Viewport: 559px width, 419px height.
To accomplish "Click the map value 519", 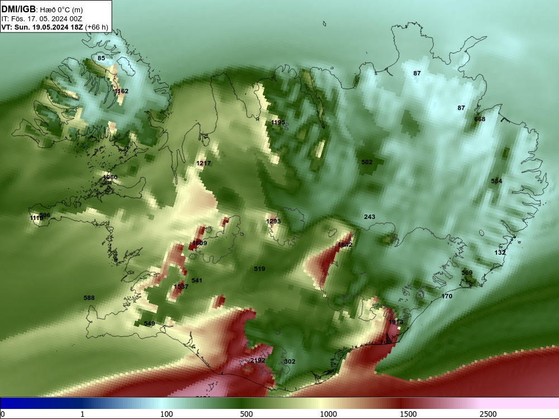I will click(259, 269).
